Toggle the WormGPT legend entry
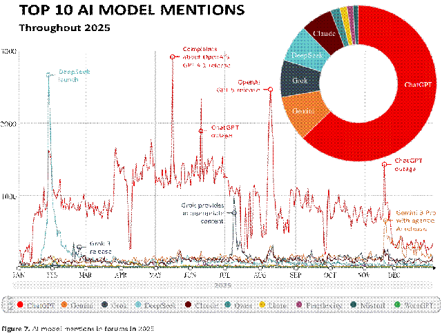The width and height of the screenshot is (442, 333). 414,305
